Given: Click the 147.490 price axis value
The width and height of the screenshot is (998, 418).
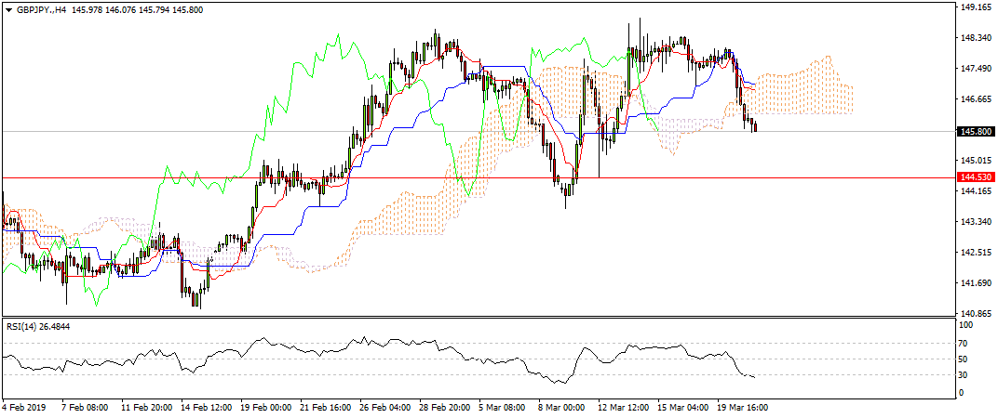Looking at the screenshot, I should point(976,69).
